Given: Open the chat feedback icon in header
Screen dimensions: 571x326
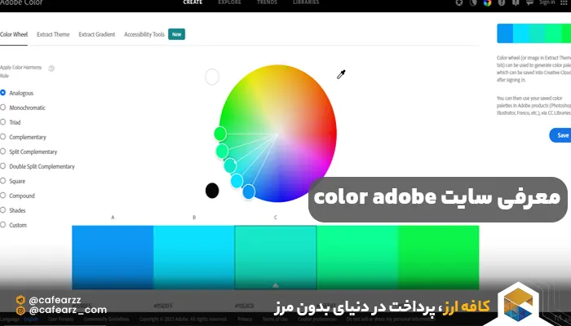Looking at the screenshot, I should [x=530, y=3].
